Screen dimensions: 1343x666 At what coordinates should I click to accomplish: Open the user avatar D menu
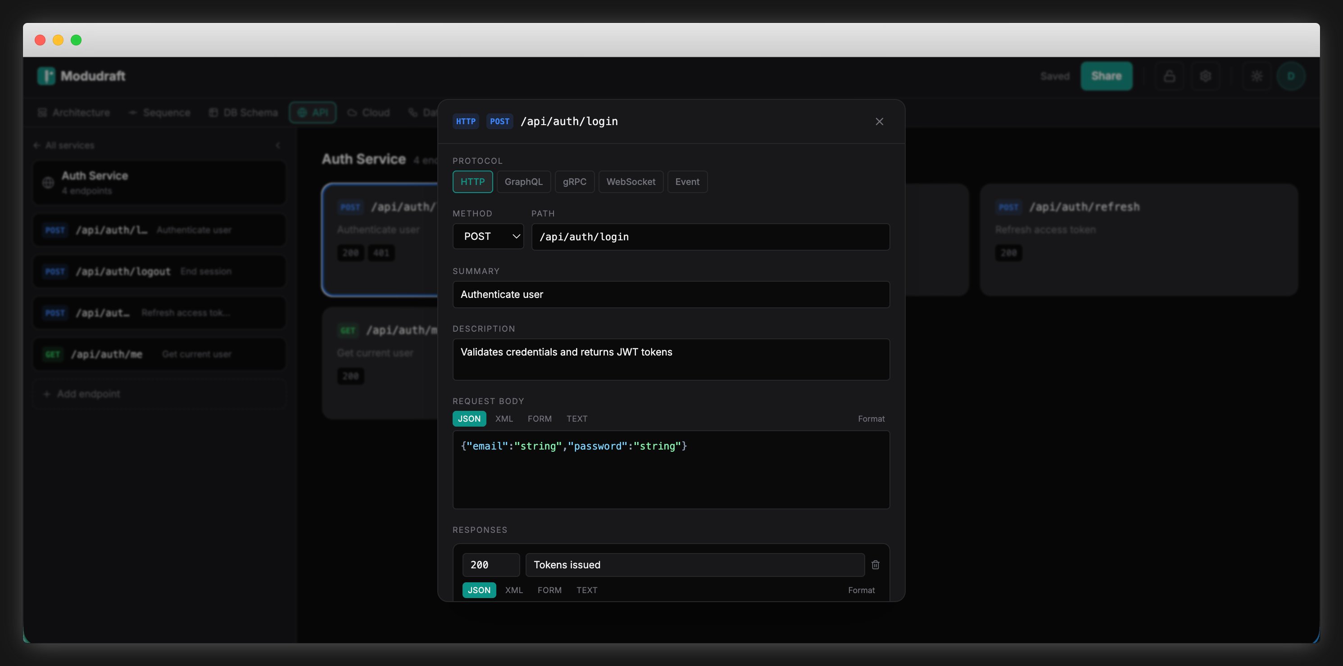[1291, 76]
